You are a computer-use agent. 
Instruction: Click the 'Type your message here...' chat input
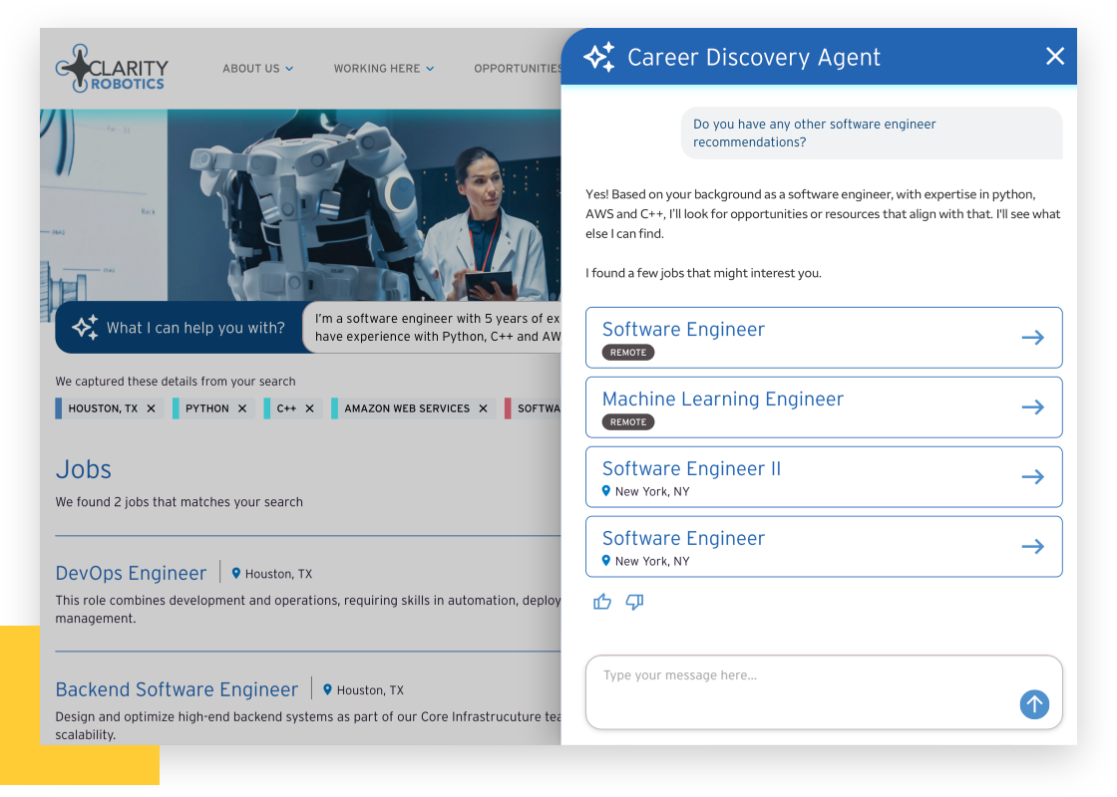(x=824, y=692)
